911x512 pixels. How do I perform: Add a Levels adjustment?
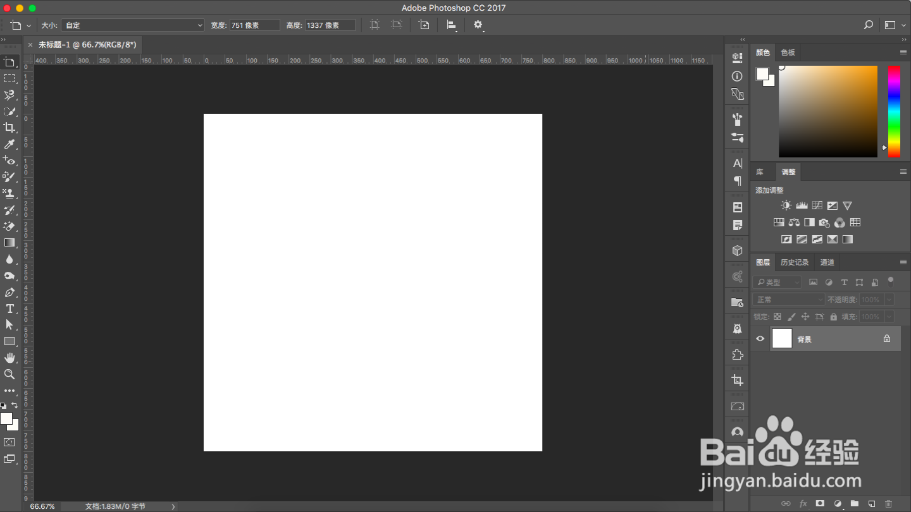[x=802, y=205]
